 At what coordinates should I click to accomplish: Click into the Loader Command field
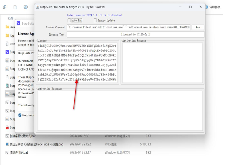[128, 27]
